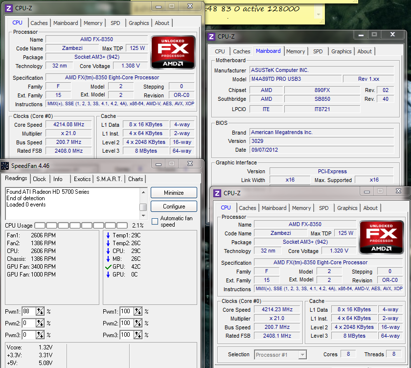Click the Z icon of the CPU-Z window showing 1.320 V
Viewport: 411px width, 368px height.
pos(217,193)
